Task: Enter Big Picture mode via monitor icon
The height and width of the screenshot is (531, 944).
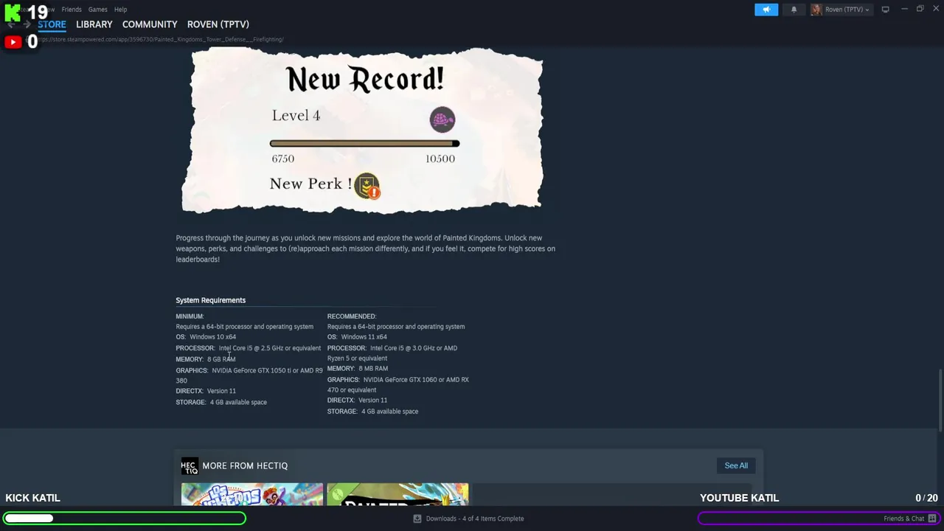Action: click(x=885, y=10)
